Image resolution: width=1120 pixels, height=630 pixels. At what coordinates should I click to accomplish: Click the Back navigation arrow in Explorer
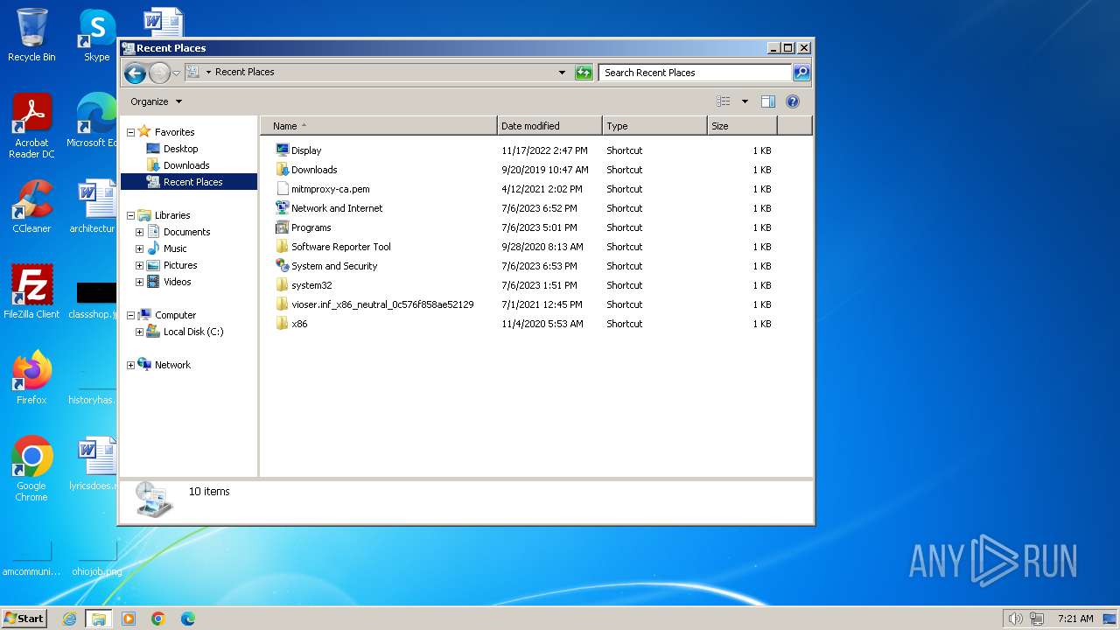point(135,73)
